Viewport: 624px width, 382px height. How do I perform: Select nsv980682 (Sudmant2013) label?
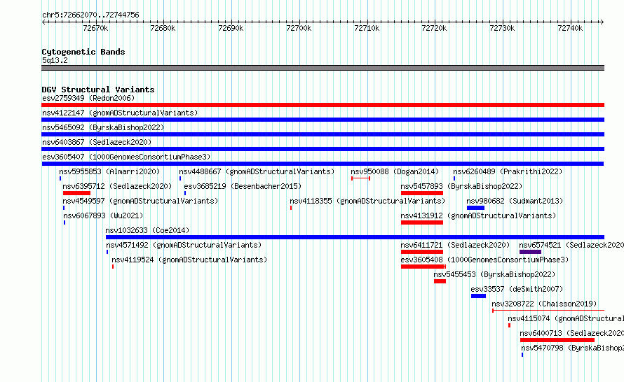(x=515, y=201)
